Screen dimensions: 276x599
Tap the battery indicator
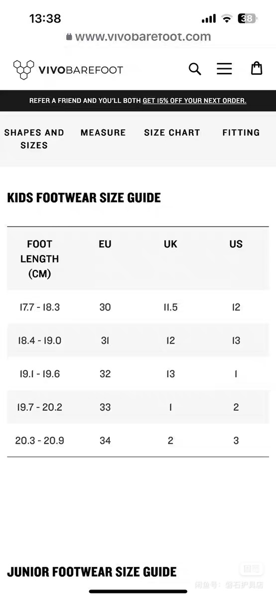pos(248,19)
